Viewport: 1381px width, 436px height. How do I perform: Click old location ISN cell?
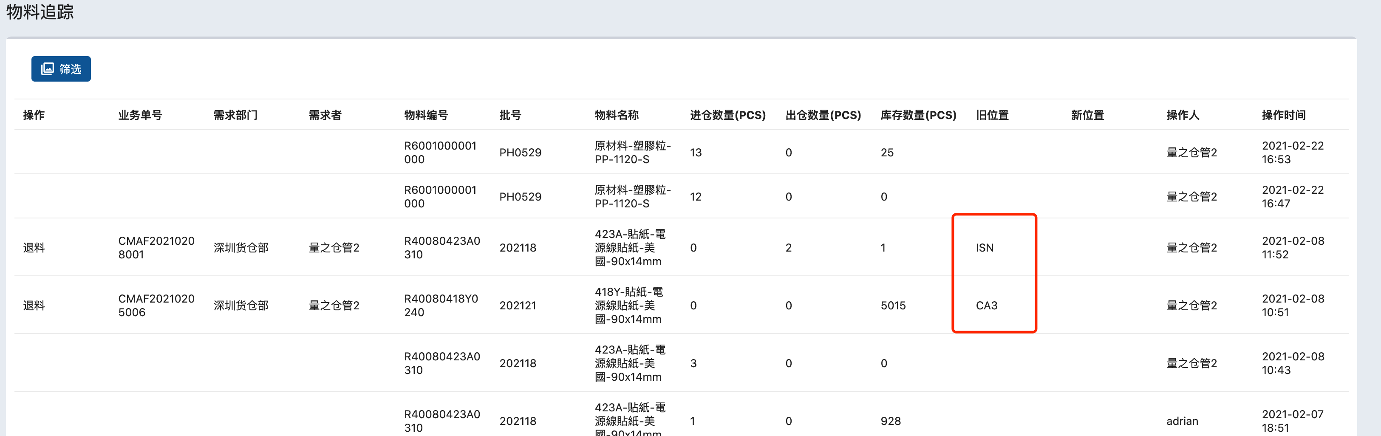pyautogui.click(x=984, y=247)
